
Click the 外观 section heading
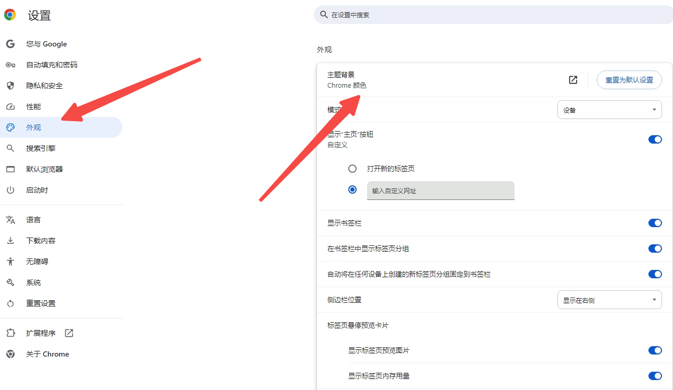324,50
